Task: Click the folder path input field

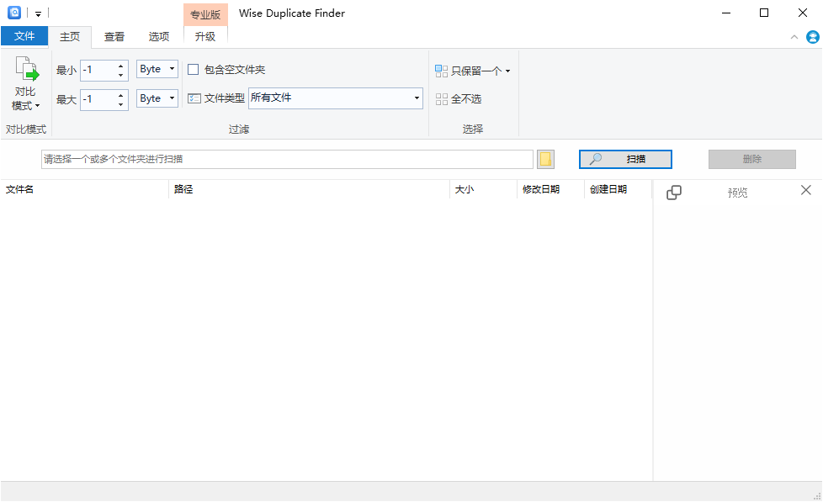Action: tap(286, 159)
